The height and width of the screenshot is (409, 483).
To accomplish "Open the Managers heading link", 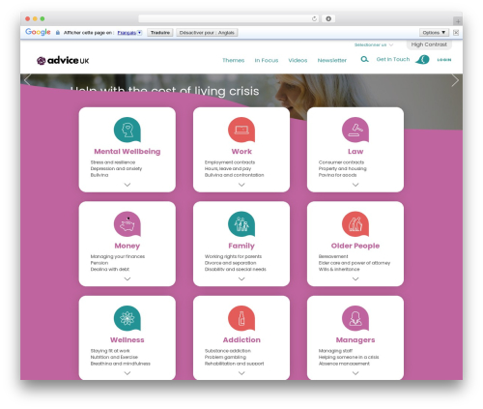I will [355, 340].
